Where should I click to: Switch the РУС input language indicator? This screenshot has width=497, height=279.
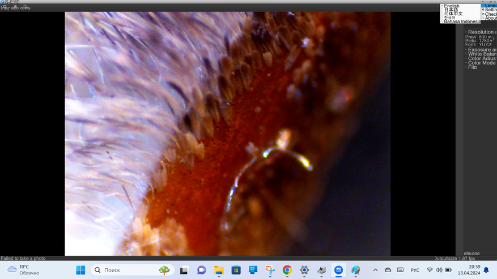coord(415,270)
